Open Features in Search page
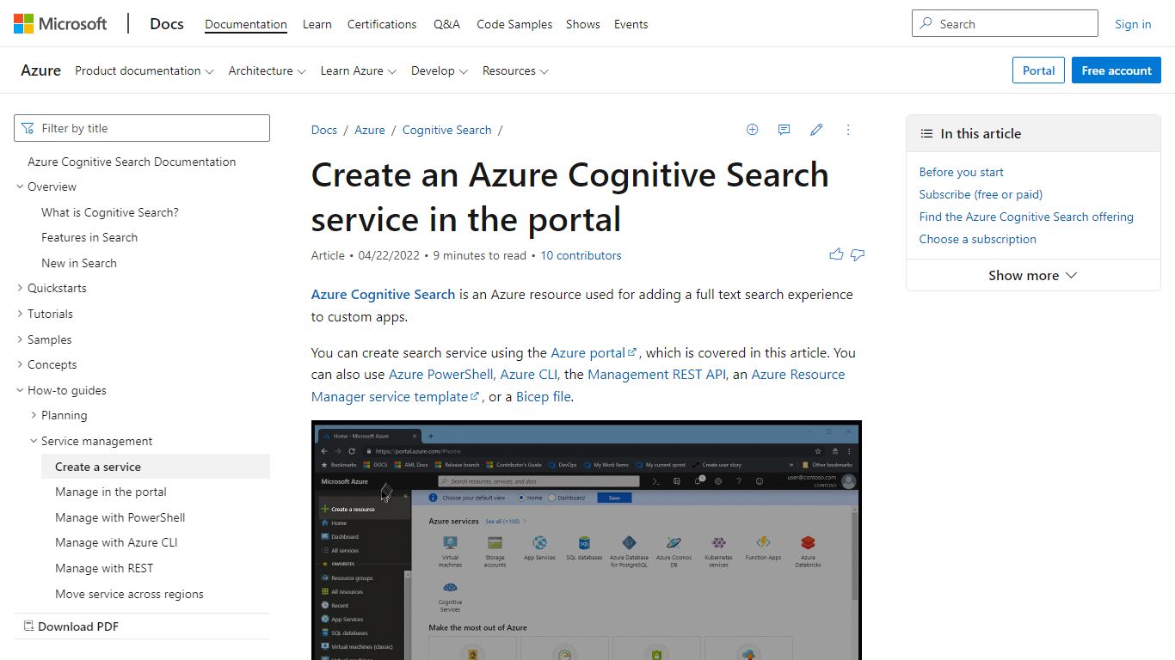The image size is (1175, 660). 89,237
